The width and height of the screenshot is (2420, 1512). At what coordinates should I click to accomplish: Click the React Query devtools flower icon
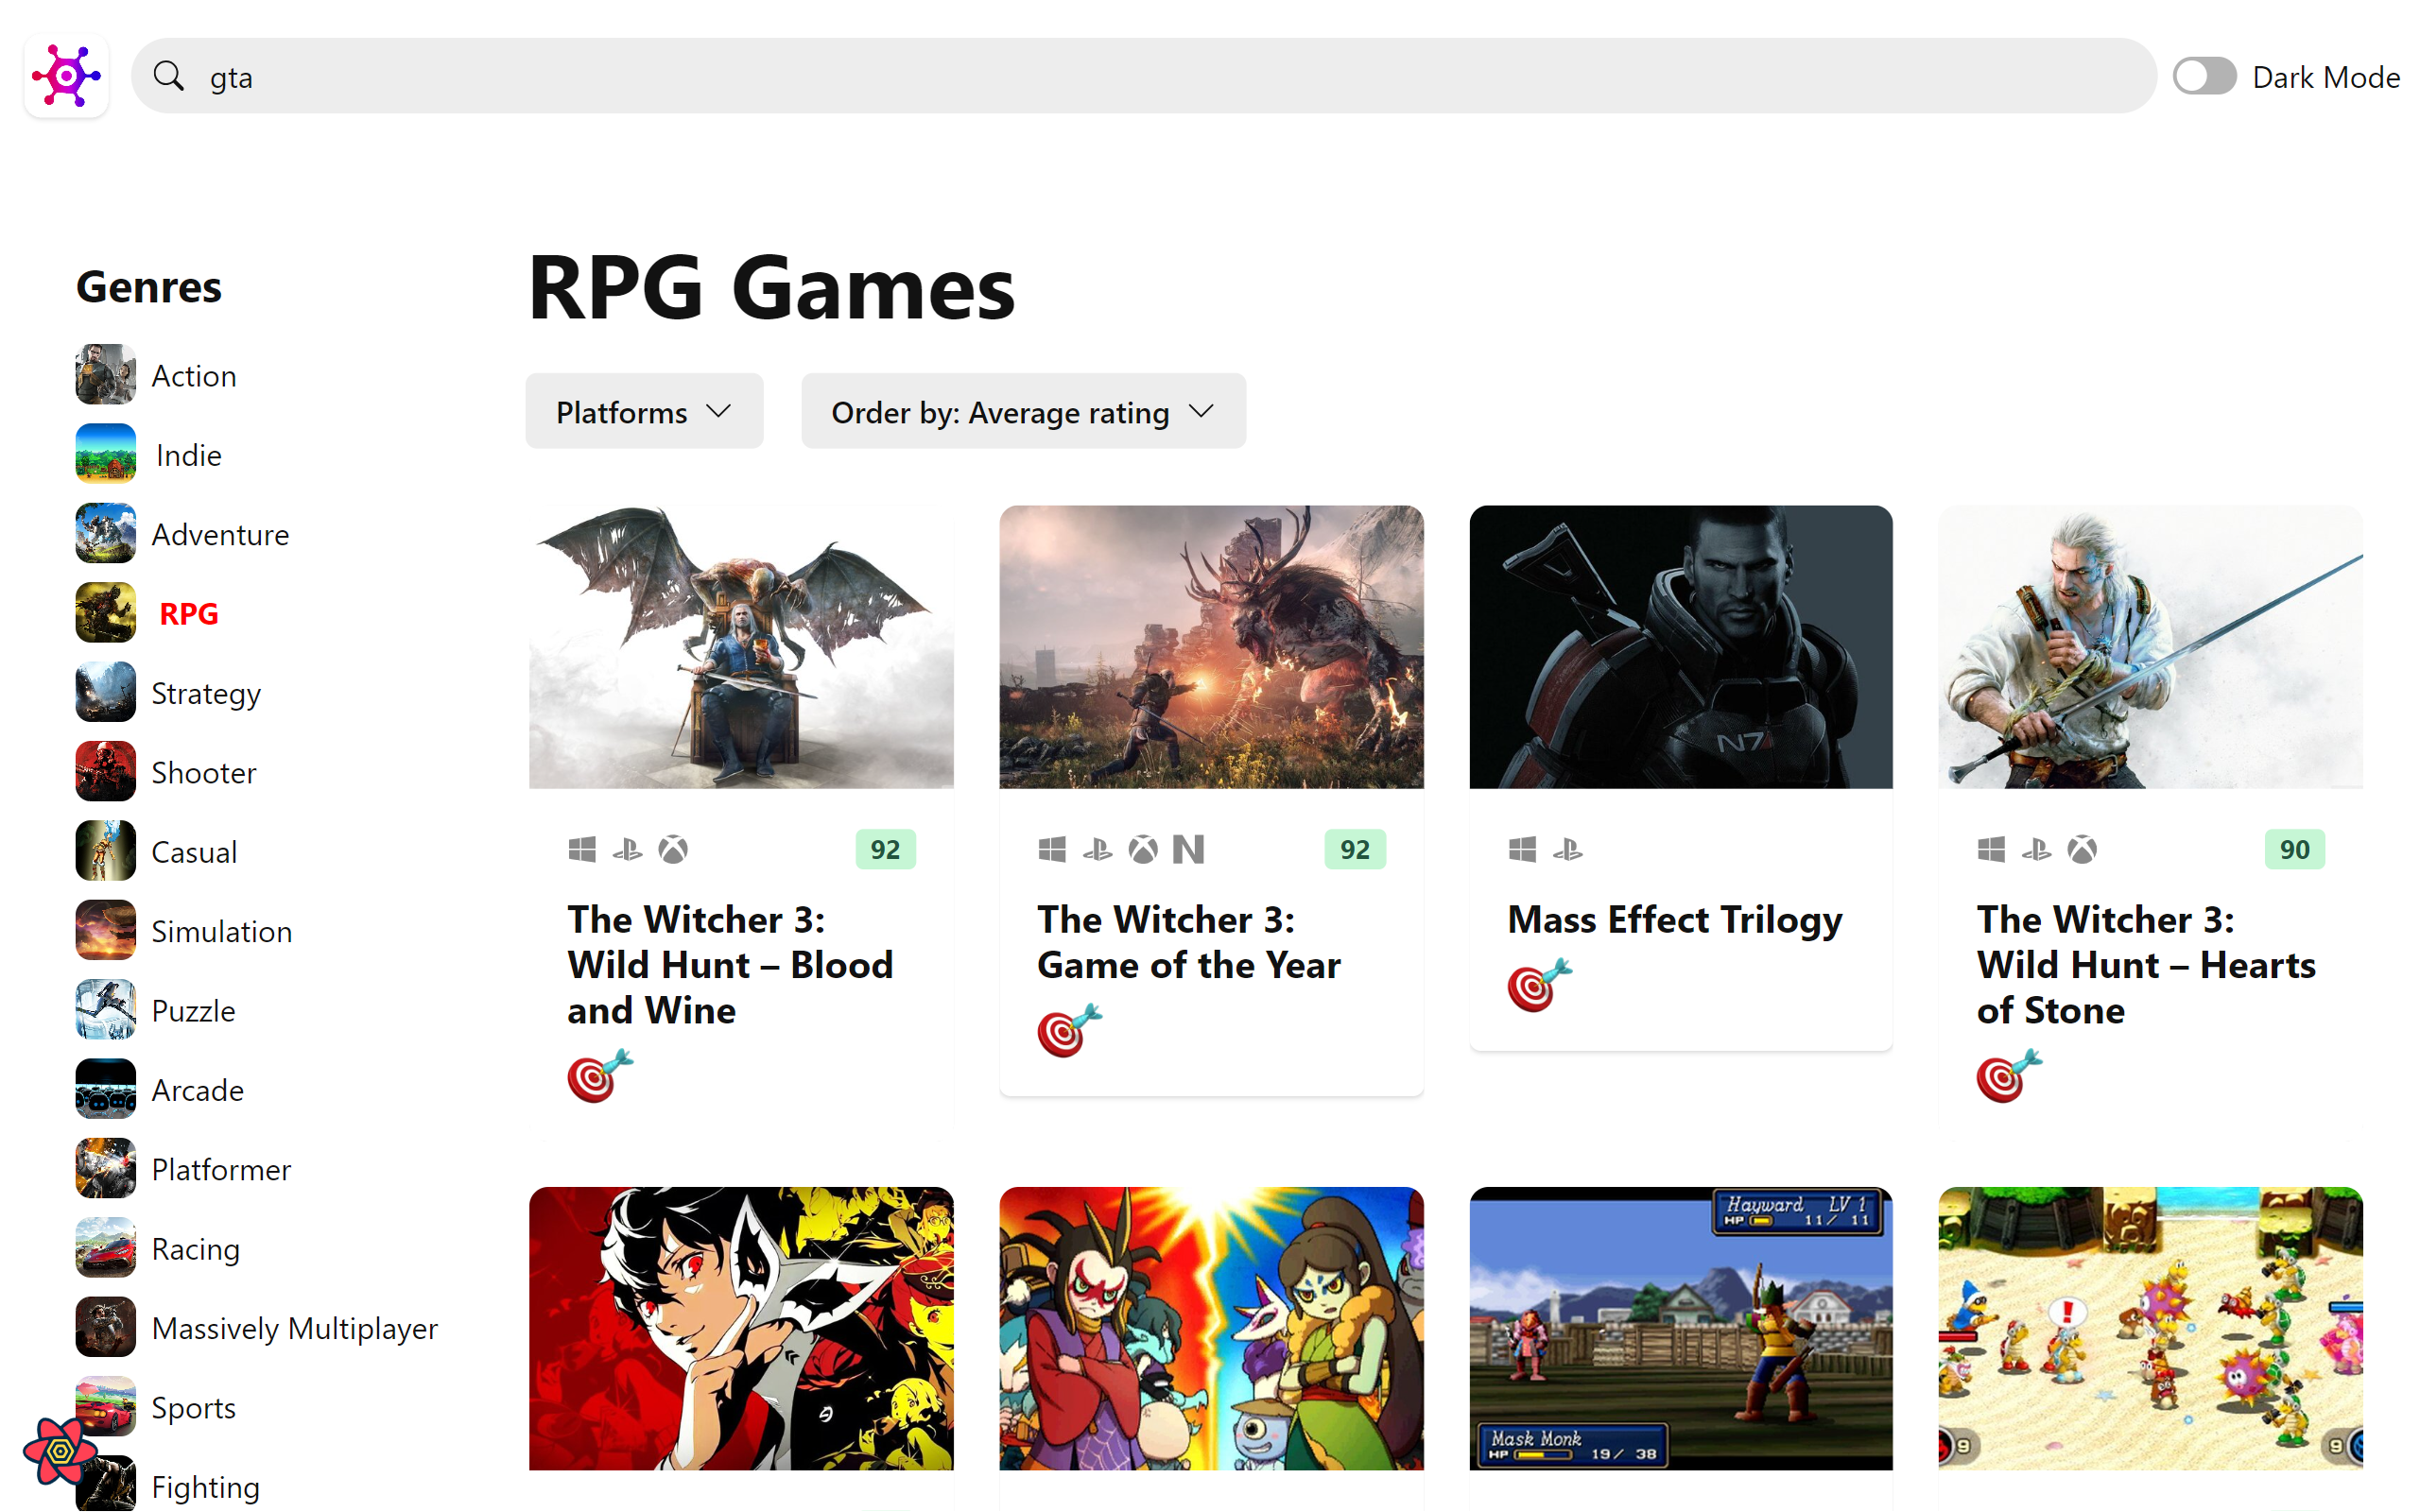click(59, 1450)
